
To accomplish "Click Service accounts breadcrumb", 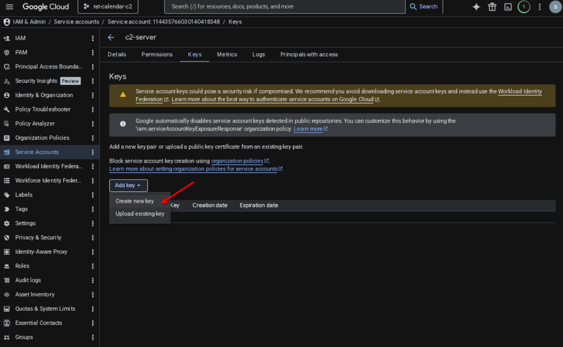I will click(76, 22).
